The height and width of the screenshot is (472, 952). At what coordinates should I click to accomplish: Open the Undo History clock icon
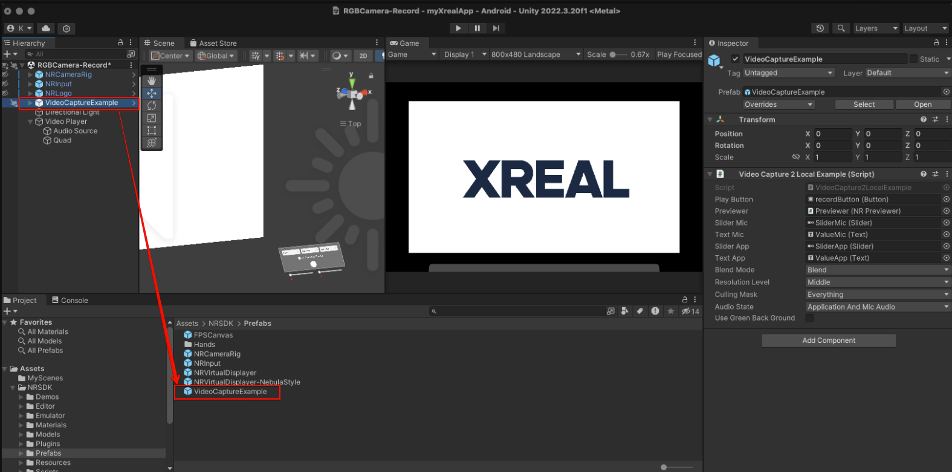820,28
